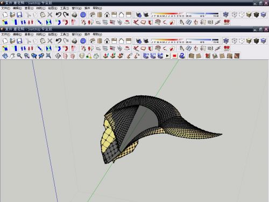Open 窗口(W) menu in front window

[76, 34]
